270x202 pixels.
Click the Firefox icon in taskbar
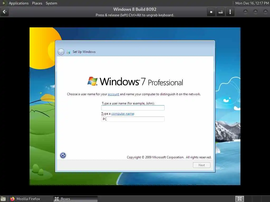(12, 199)
